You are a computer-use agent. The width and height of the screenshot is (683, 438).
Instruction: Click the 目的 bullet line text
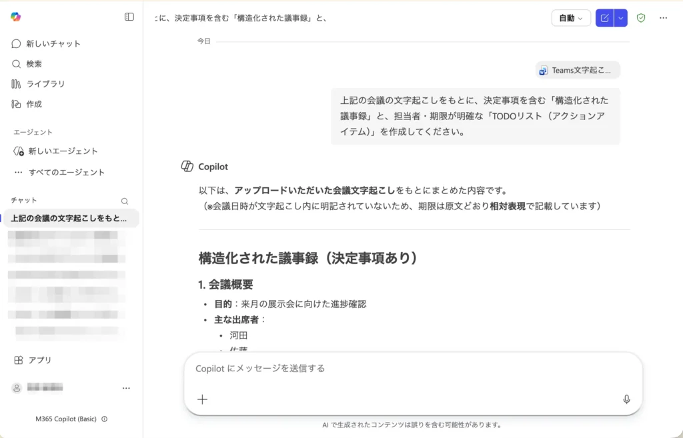click(x=290, y=304)
